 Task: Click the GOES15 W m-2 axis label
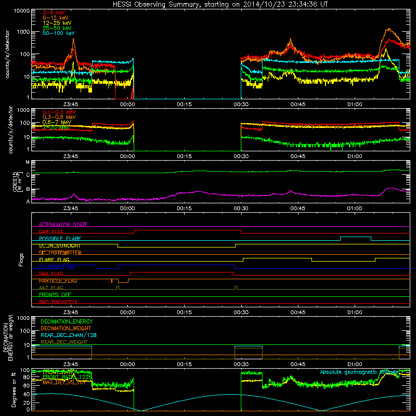tap(17, 181)
